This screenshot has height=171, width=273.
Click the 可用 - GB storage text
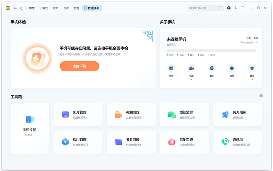pos(252,38)
